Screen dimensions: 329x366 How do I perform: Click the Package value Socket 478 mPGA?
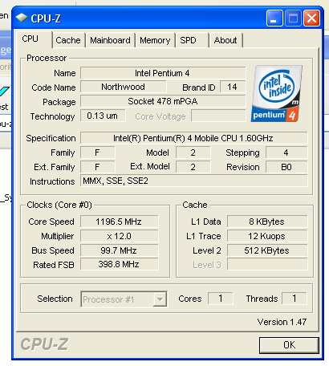tap(163, 101)
